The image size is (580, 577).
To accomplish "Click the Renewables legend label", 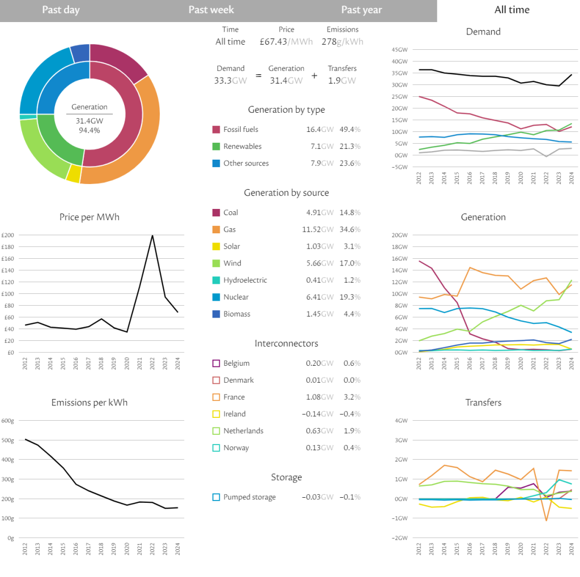I will click(242, 147).
